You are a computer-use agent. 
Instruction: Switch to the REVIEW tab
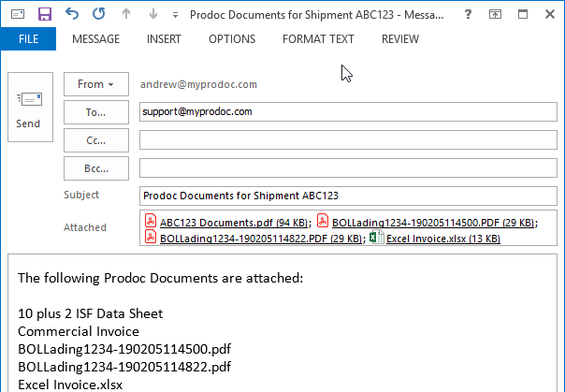tap(400, 39)
